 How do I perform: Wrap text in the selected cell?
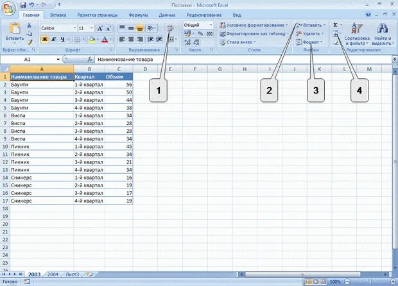coord(170,28)
